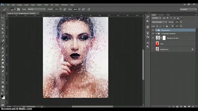Open the File menu
This screenshot has width=198, height=111.
pyautogui.click(x=8, y=5)
